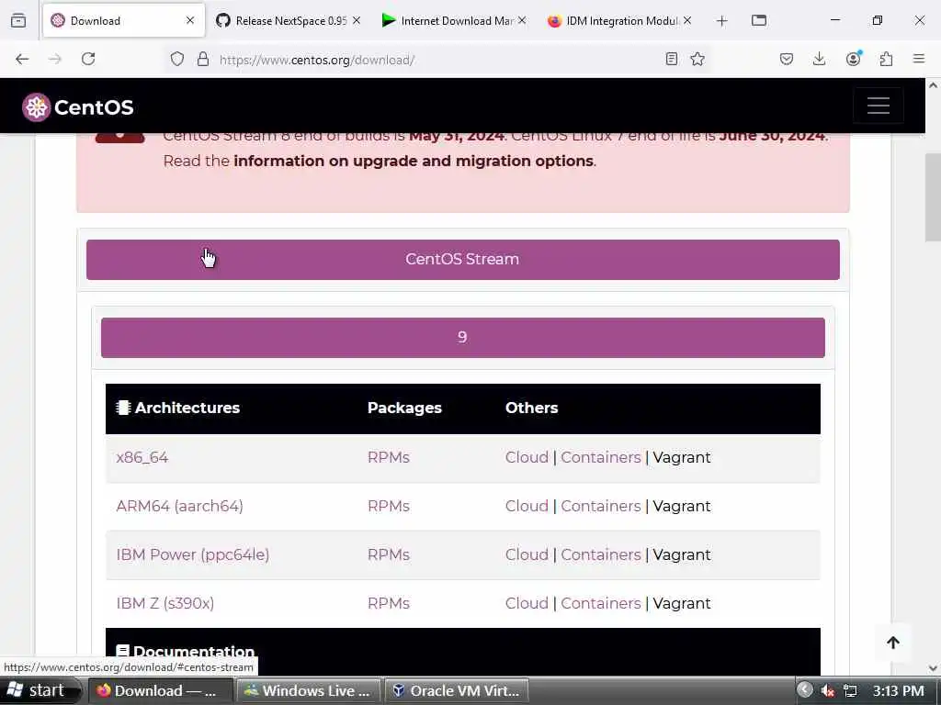
Task: Open Containers link in IBM Power row
Action: (601, 554)
